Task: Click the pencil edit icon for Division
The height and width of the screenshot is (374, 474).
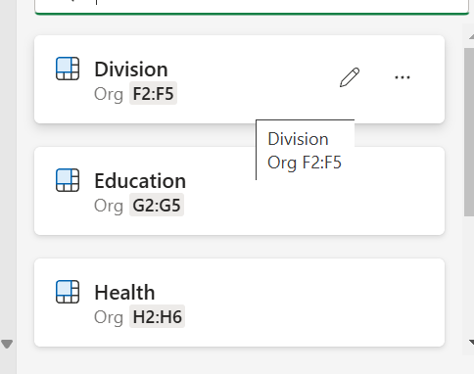Action: click(350, 77)
